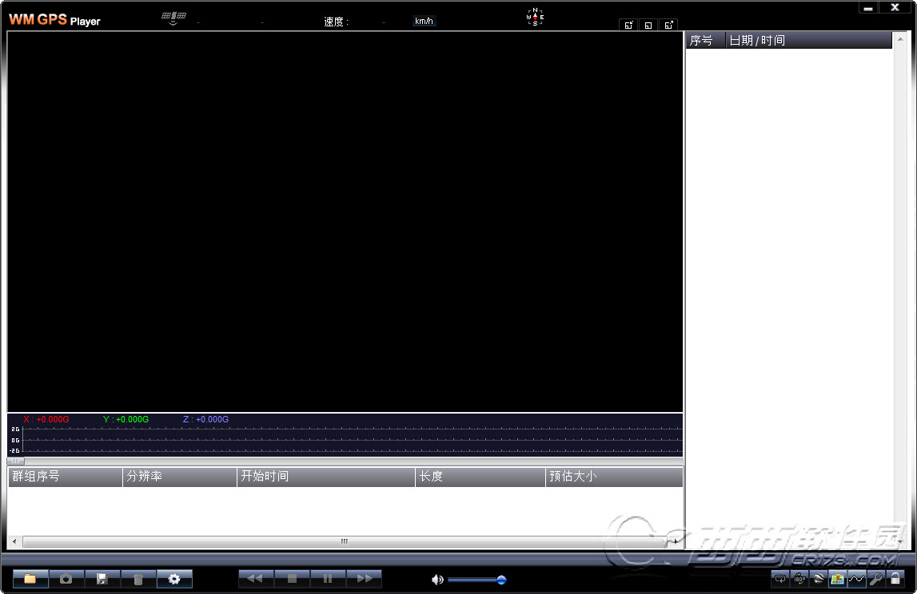
Task: Open settings via the gear icon
Action: (x=174, y=579)
